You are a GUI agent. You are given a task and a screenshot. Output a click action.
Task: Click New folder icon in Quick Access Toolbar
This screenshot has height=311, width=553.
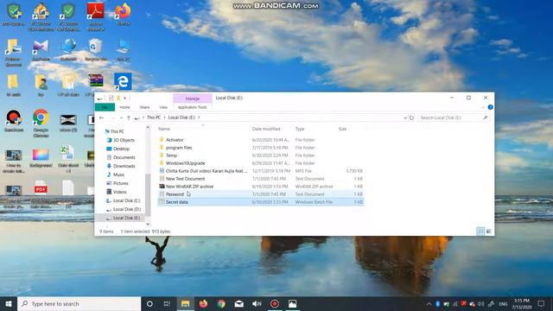pyautogui.click(x=118, y=98)
